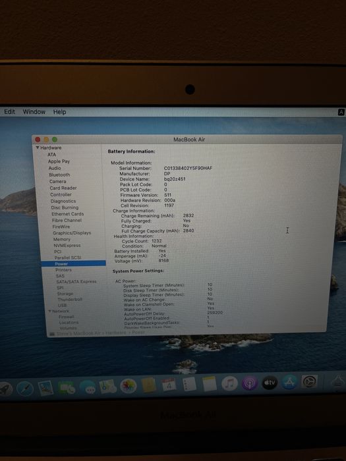Click the highlighted Power item

(x=74, y=263)
